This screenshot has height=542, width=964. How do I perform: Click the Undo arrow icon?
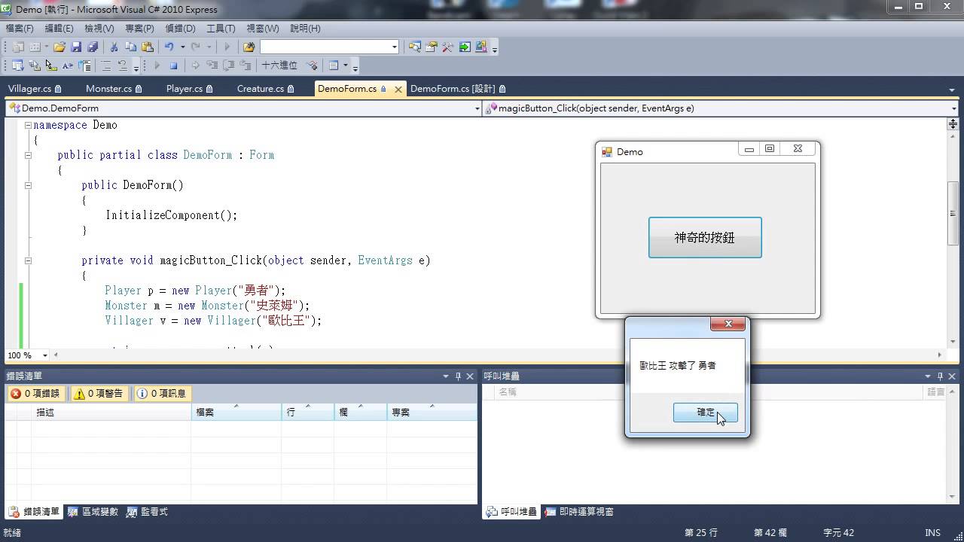coord(169,47)
